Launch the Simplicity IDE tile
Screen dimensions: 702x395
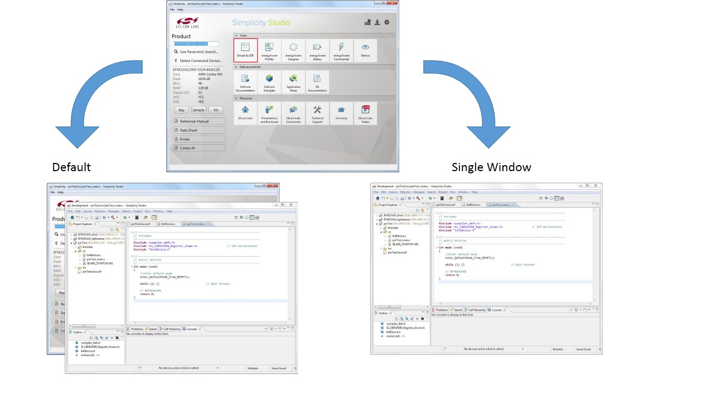click(x=245, y=50)
